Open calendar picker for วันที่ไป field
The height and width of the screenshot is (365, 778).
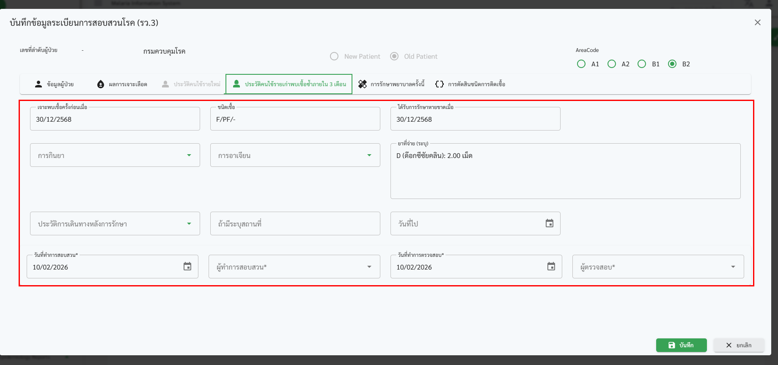[549, 223]
